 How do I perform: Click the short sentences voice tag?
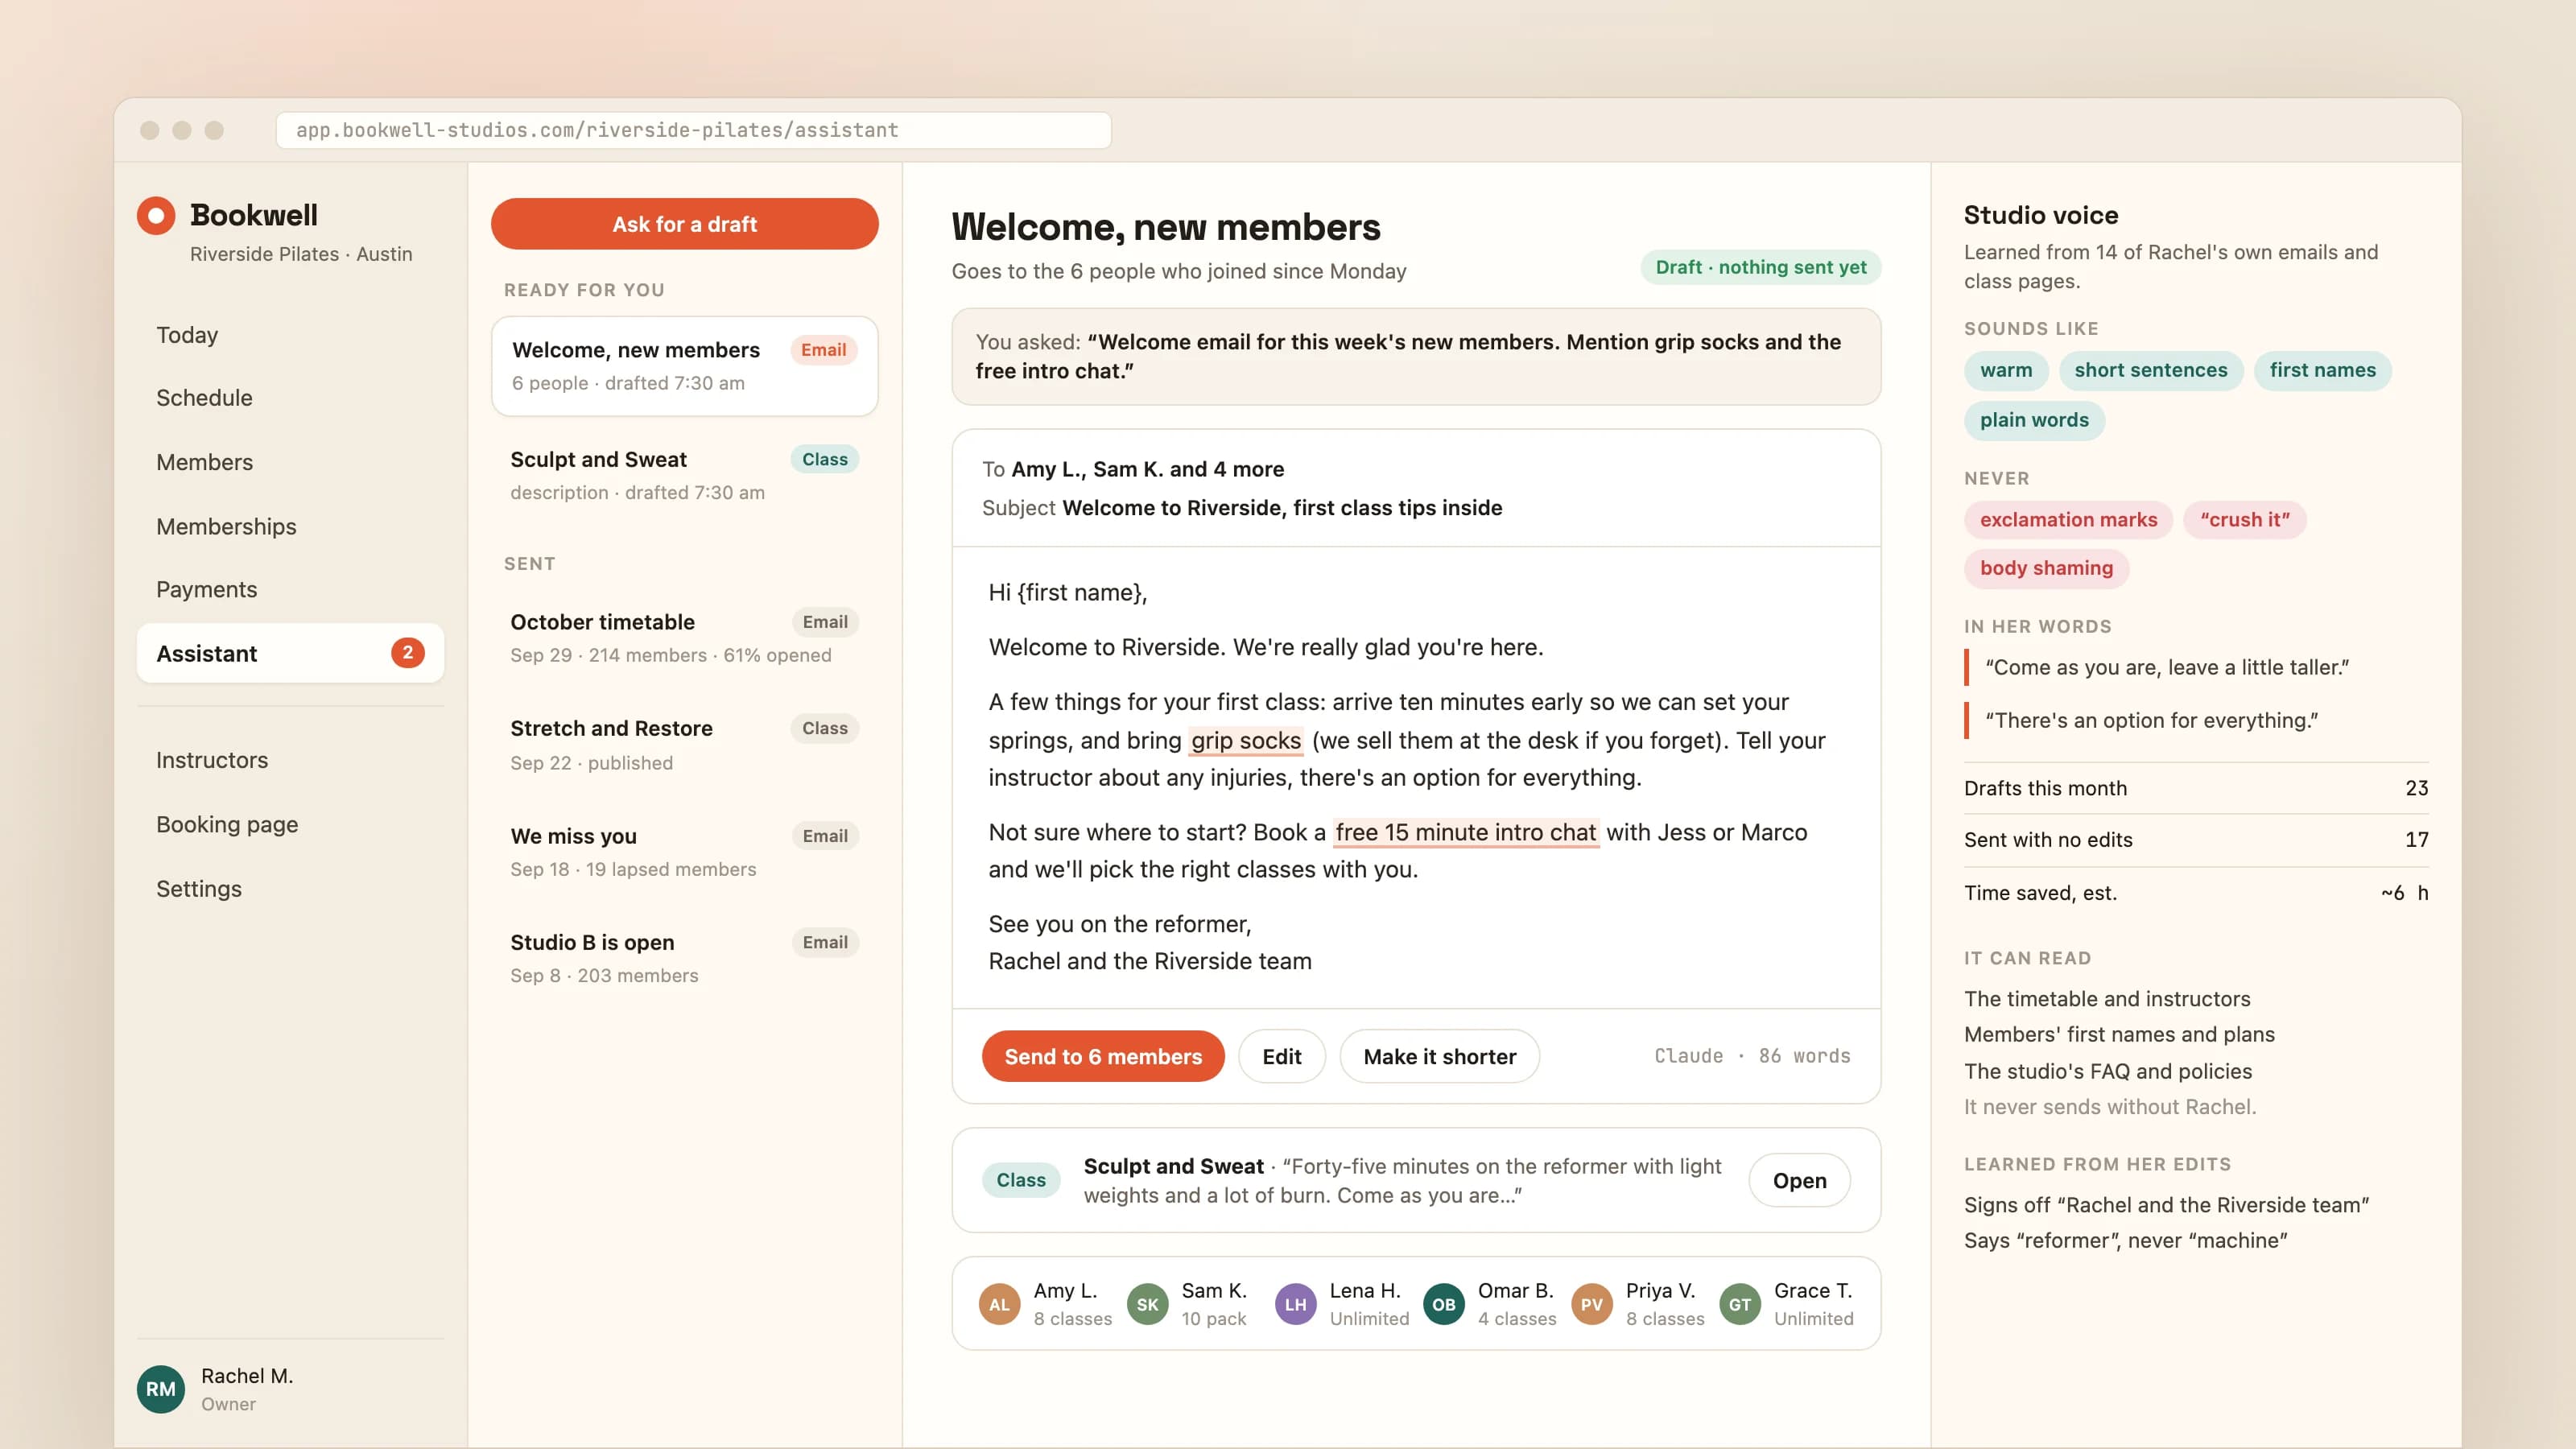(x=2150, y=370)
